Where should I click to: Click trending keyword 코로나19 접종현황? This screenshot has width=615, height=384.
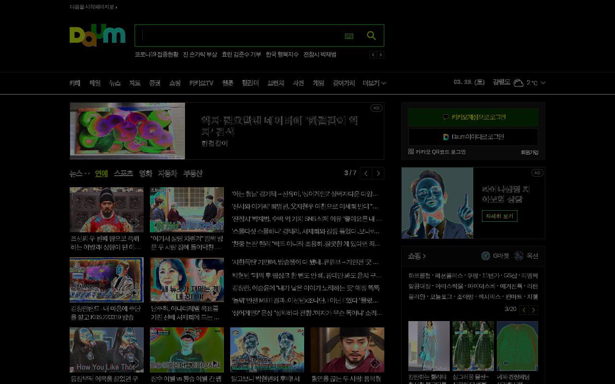156,55
